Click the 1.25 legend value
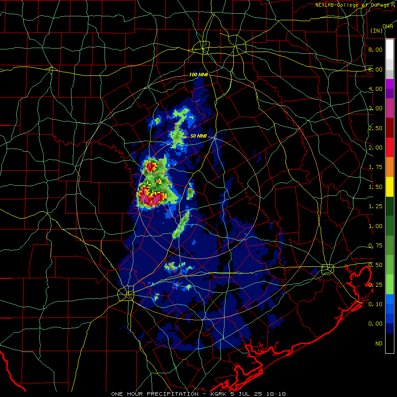This screenshot has height=397, width=397. point(375,206)
